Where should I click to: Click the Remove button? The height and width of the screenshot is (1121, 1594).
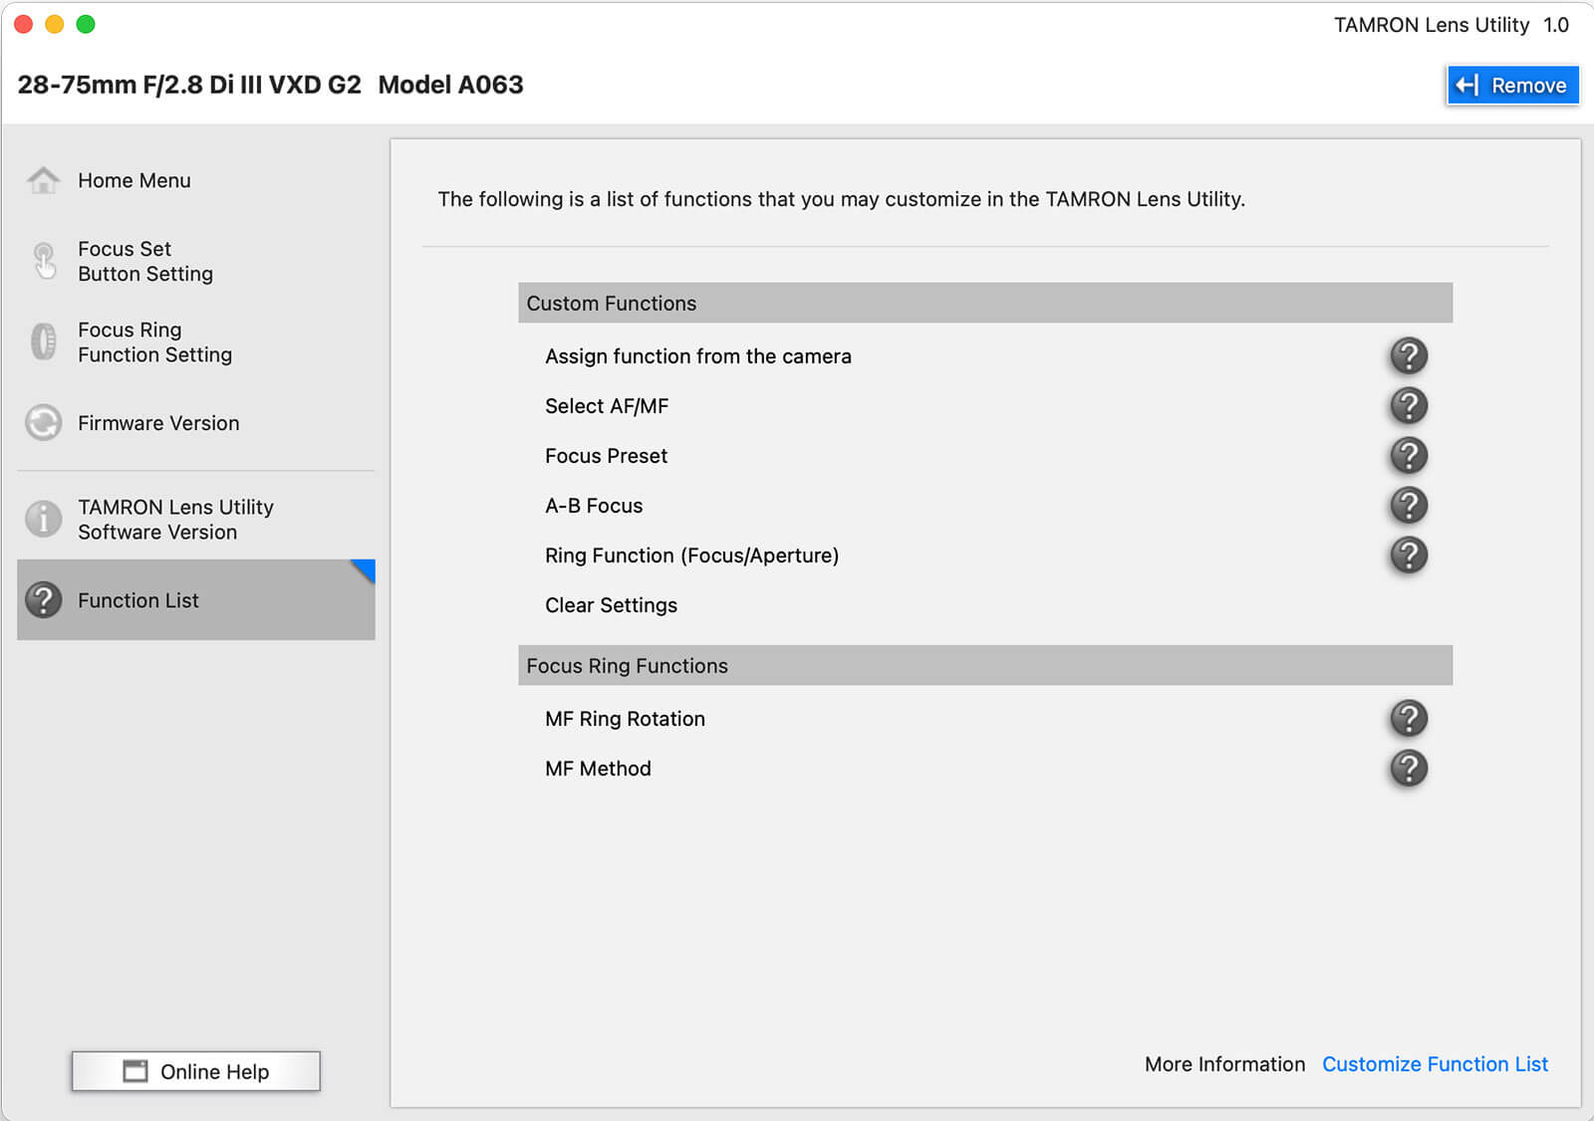pos(1511,86)
